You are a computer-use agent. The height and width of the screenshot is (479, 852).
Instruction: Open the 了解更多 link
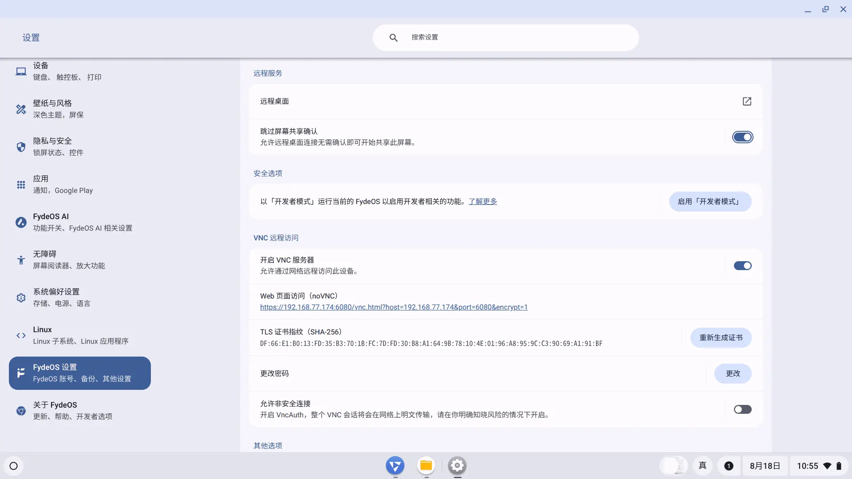482,202
